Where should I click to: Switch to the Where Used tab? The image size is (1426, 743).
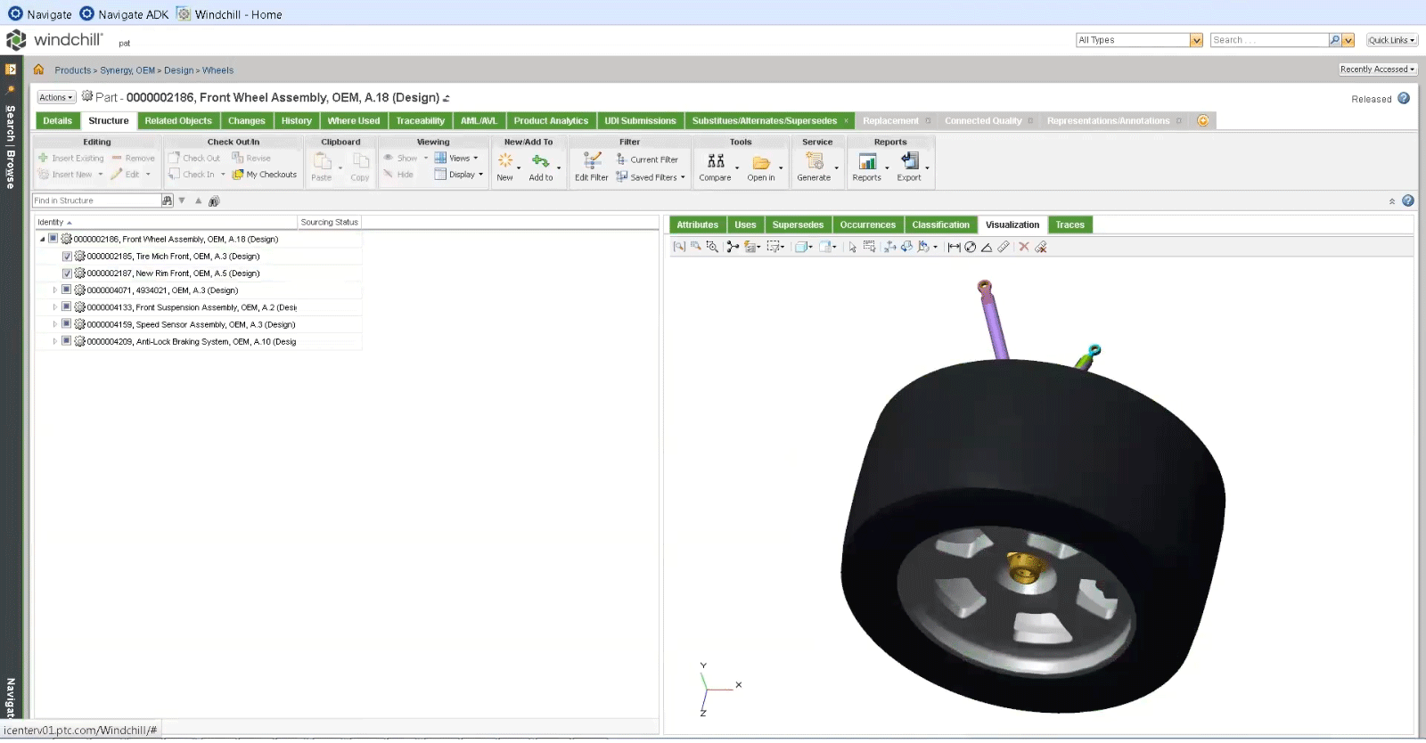pyautogui.click(x=353, y=121)
